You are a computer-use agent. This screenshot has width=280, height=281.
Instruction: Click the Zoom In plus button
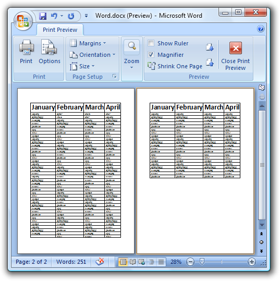pyautogui.click(x=252, y=262)
